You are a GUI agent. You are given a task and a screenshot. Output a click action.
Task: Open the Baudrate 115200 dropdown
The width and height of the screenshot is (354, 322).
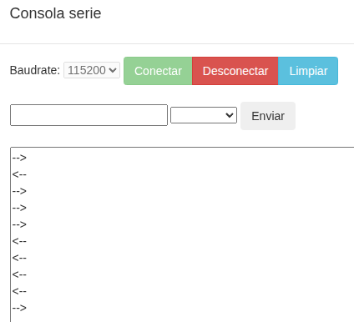tap(92, 70)
